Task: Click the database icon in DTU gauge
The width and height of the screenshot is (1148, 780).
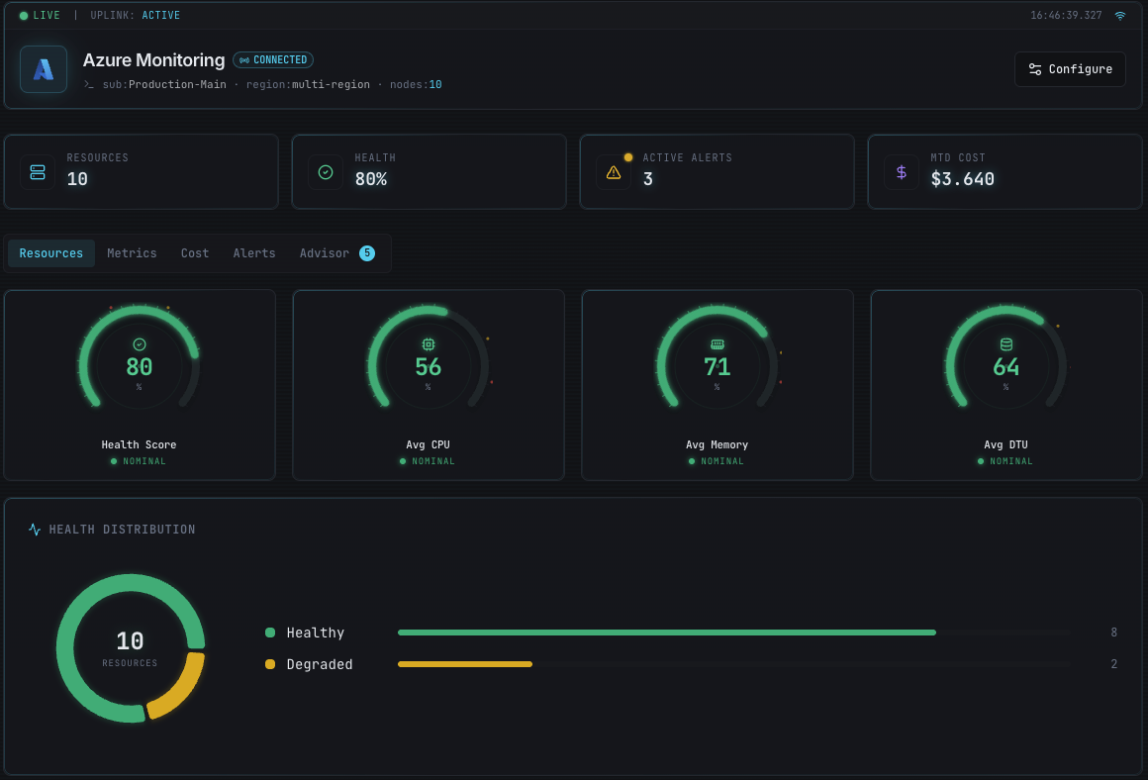Action: click(x=1005, y=344)
